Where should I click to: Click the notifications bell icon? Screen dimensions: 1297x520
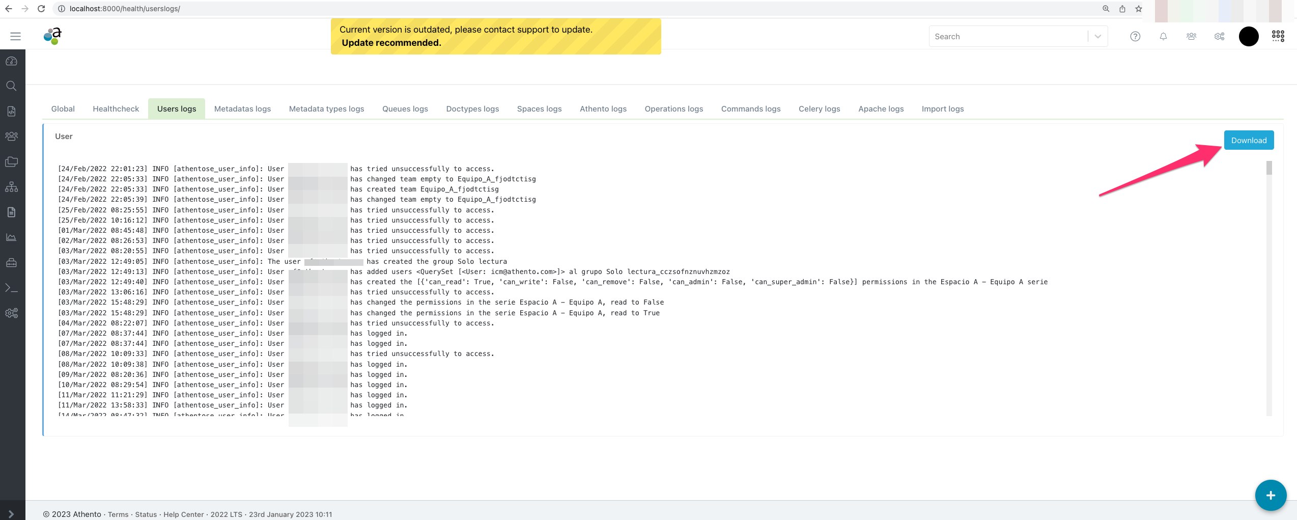[1163, 36]
